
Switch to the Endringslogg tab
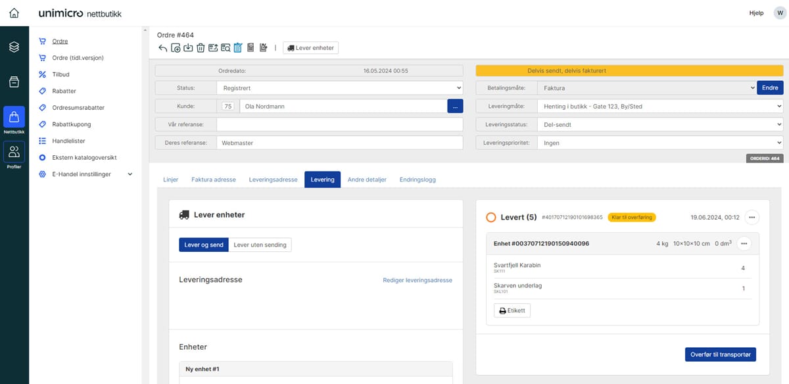point(418,180)
